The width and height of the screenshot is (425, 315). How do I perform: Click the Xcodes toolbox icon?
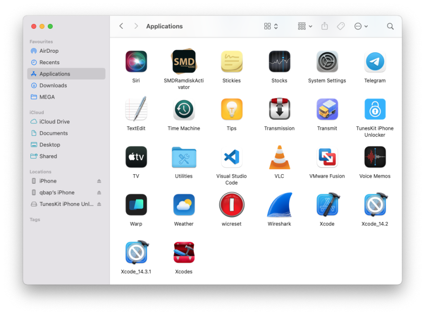point(184,252)
